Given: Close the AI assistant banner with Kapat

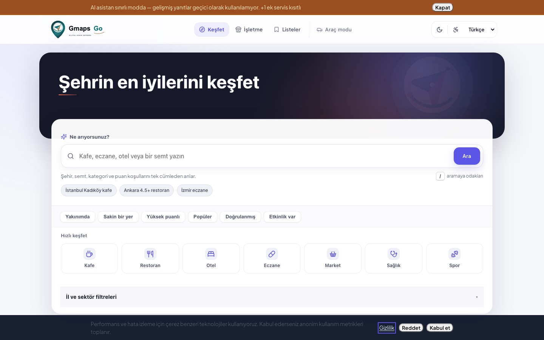Looking at the screenshot, I should (442, 8).
